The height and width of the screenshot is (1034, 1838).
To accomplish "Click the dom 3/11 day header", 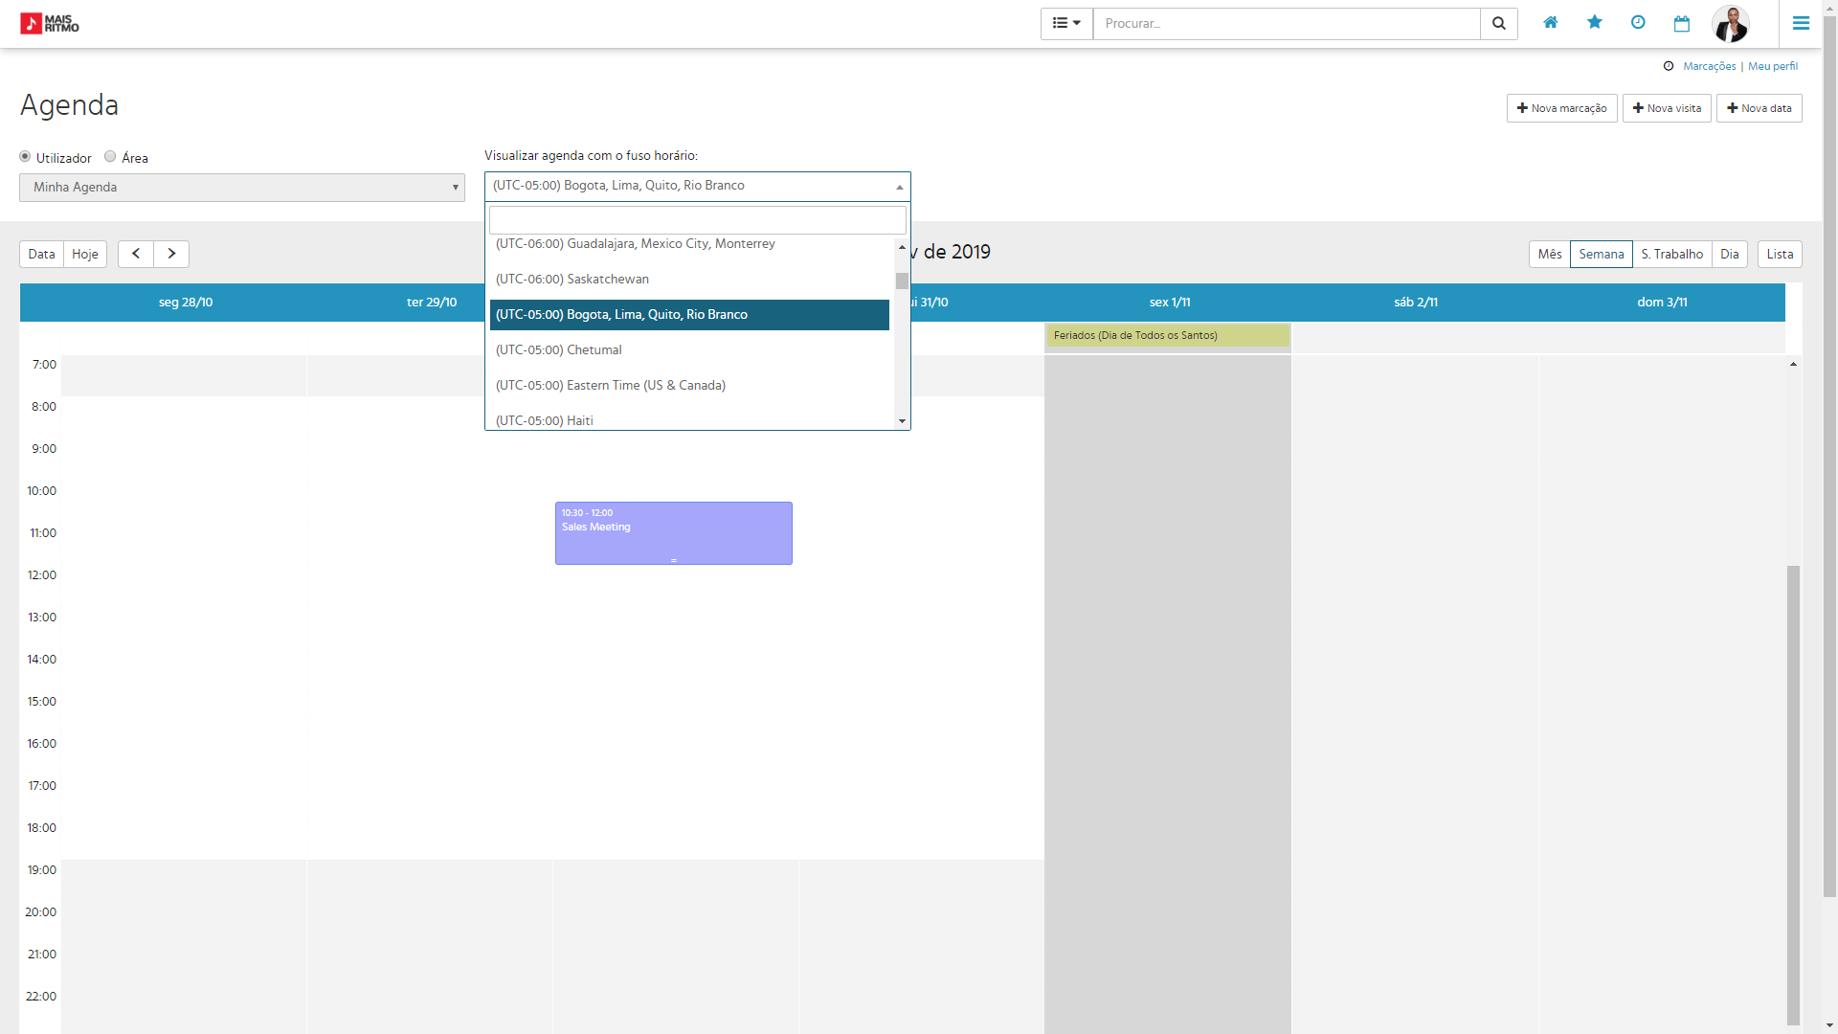I will click(1662, 303).
